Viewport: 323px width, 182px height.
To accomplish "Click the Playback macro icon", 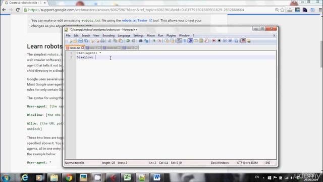I will [225, 41].
